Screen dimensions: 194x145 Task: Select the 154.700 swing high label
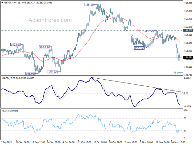tap(149, 31)
